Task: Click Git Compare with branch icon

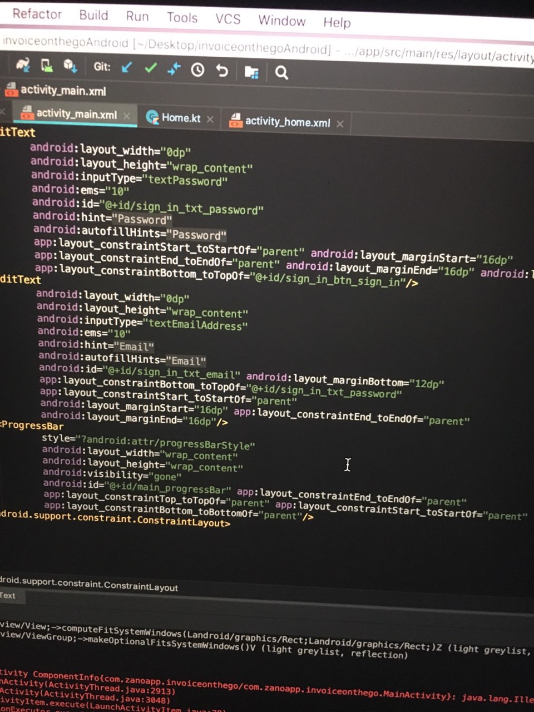Action: pyautogui.click(x=174, y=68)
